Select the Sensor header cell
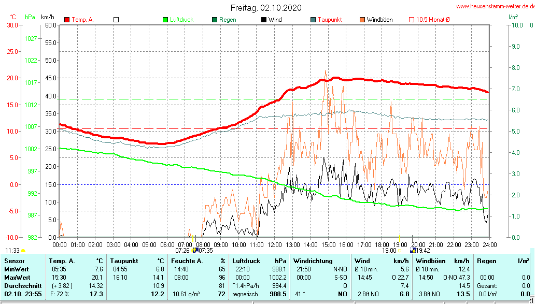This screenshot has width=536, height=304. click(x=14, y=261)
